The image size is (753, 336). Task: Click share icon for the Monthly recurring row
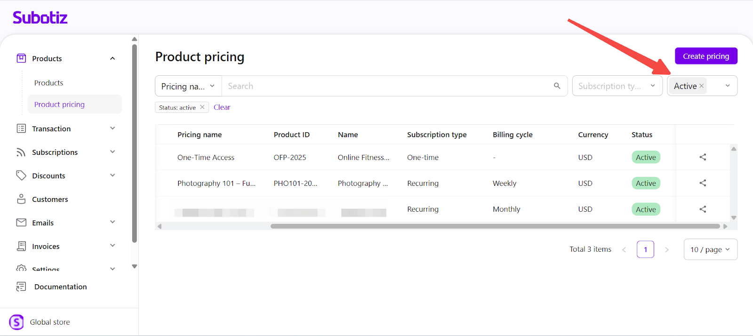[x=703, y=209]
